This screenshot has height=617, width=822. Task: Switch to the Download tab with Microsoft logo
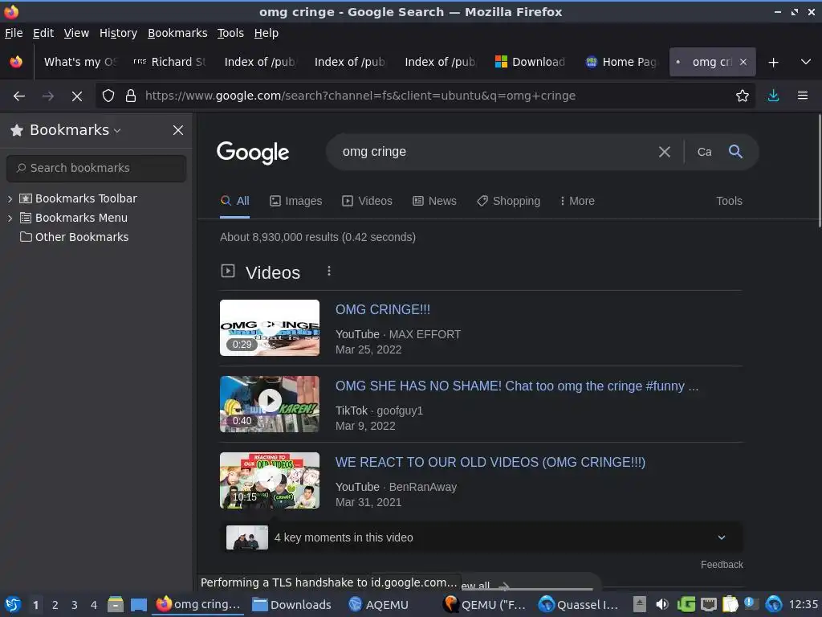[x=531, y=62]
